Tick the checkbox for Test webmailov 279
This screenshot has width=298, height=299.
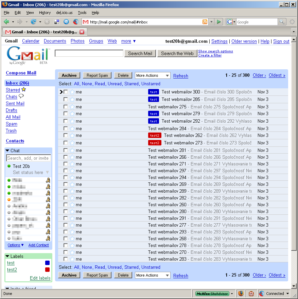(66, 113)
